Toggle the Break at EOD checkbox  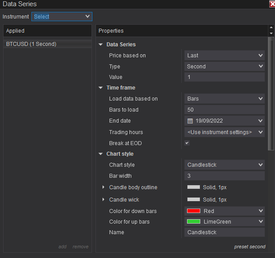point(187,143)
